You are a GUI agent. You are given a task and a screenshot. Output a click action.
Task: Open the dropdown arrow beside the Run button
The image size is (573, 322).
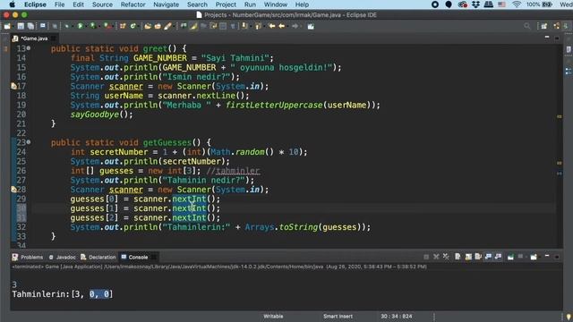click(x=86, y=26)
